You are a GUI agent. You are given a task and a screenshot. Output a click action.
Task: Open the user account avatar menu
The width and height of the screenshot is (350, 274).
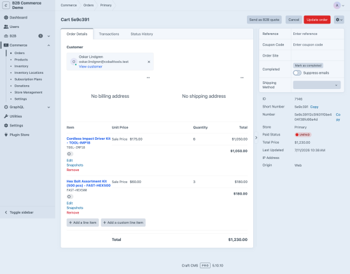pyautogui.click(x=339, y=5)
